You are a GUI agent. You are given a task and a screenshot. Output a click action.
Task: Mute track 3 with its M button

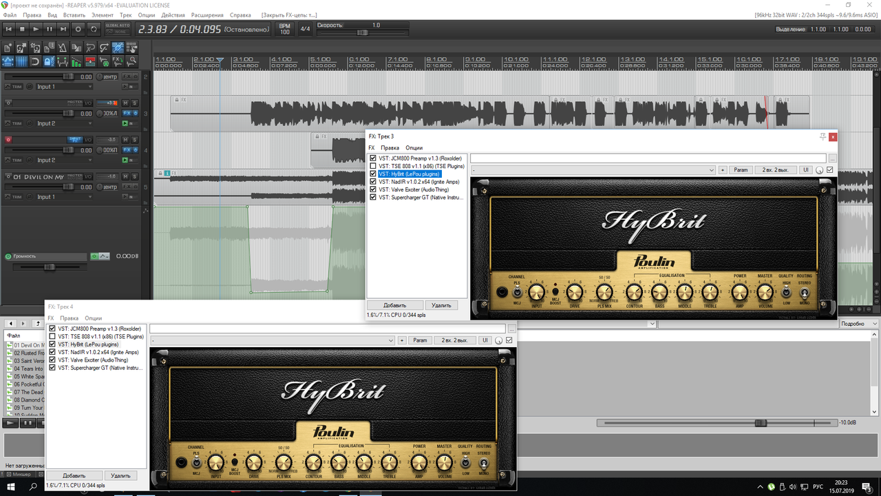(x=125, y=103)
